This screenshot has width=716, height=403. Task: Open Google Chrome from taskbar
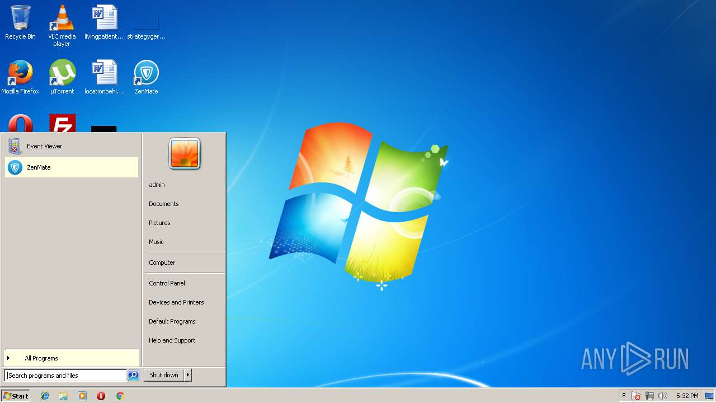tap(120, 396)
